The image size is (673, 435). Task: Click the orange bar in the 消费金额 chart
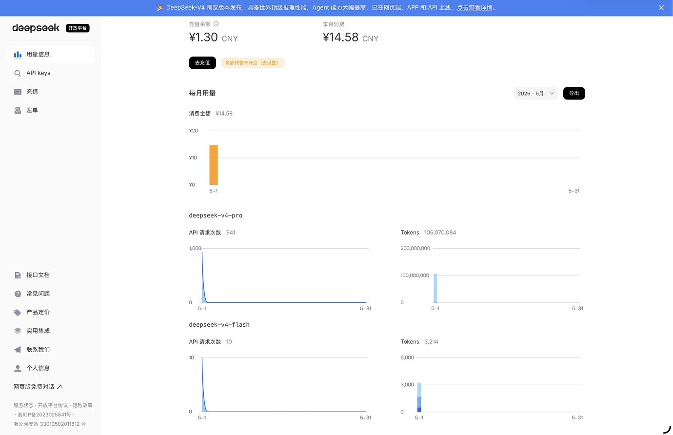coord(214,165)
